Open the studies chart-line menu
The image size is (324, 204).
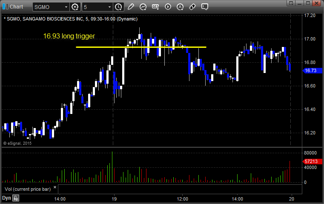click(x=143, y=7)
